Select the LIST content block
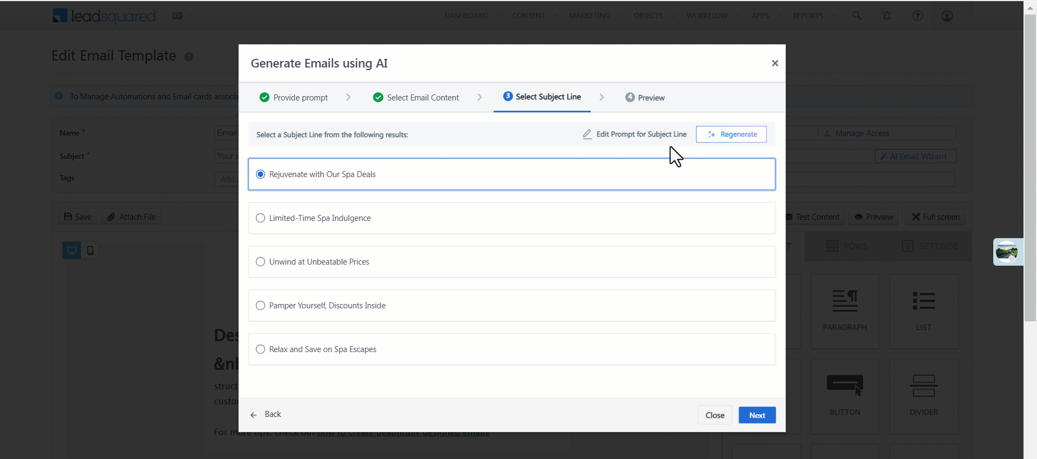 tap(924, 311)
